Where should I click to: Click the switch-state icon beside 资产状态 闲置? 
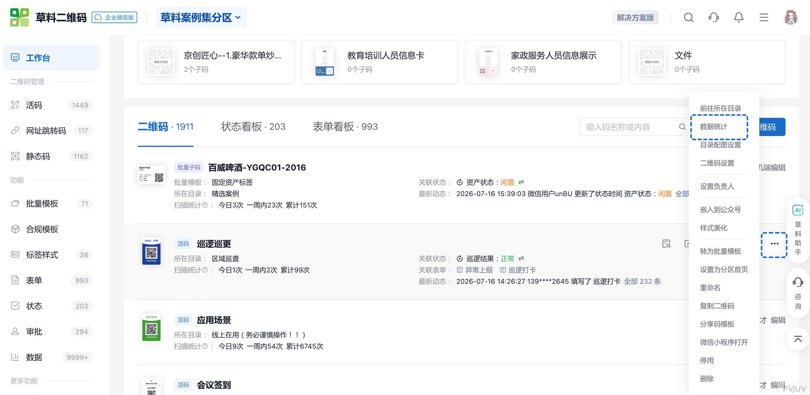tap(521, 182)
